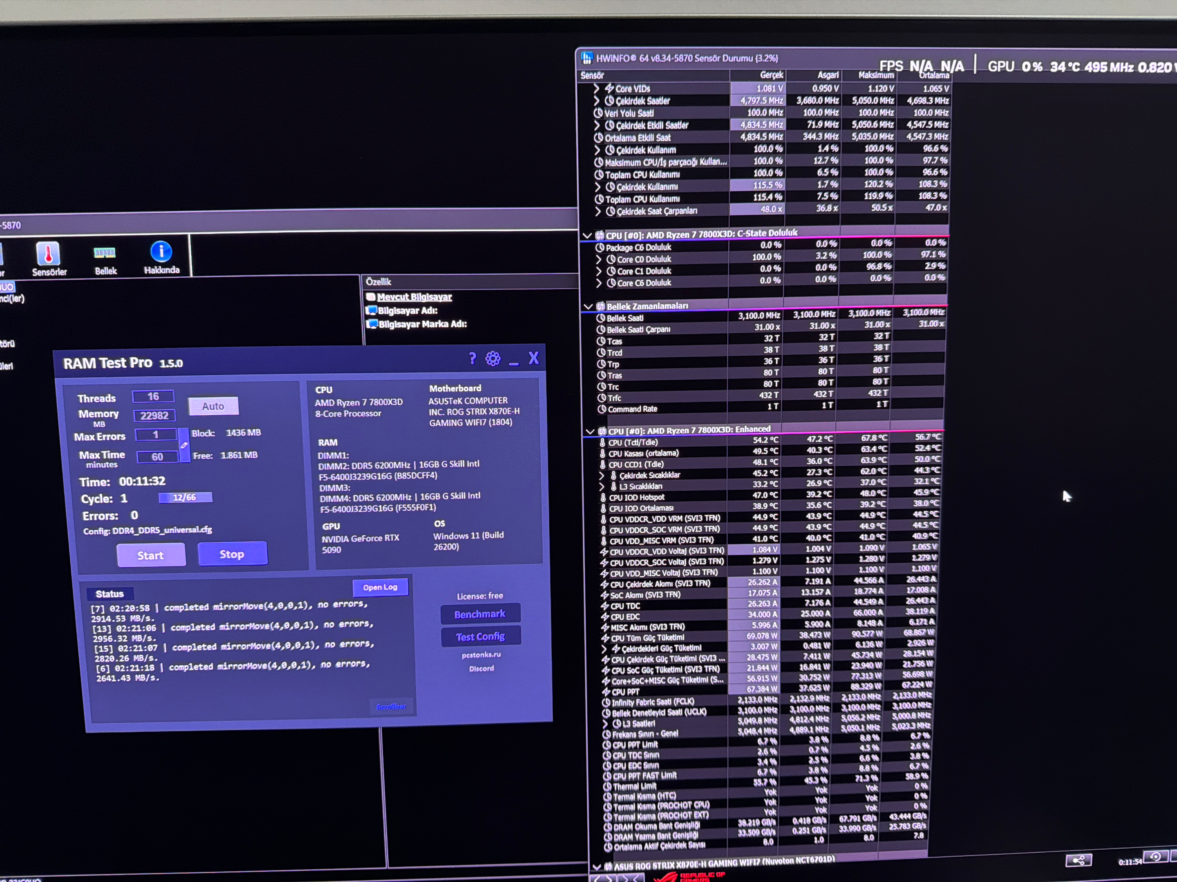
Task: Click the Start button in RAM Test Pro
Action: click(151, 556)
